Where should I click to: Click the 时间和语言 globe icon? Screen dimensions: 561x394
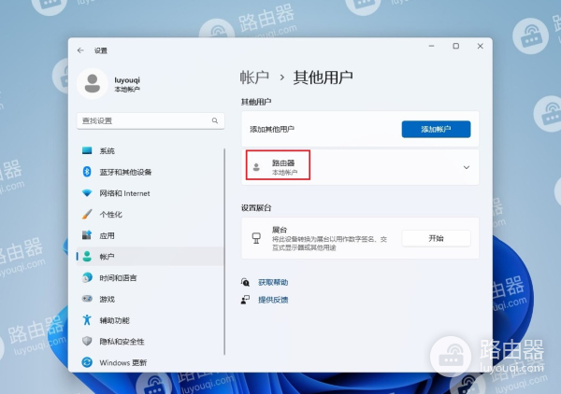coord(87,277)
